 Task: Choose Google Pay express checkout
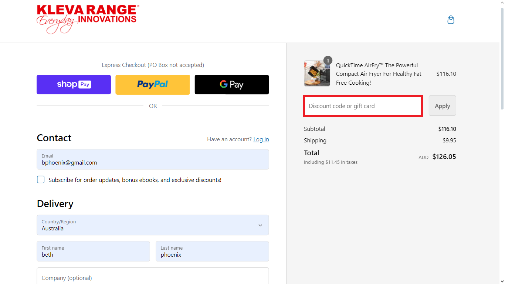pos(231,84)
